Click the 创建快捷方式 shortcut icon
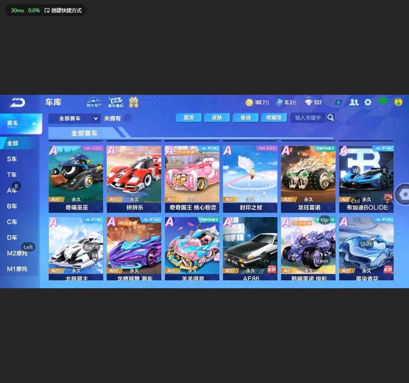Viewport: 409px width, 383px height. click(x=47, y=11)
